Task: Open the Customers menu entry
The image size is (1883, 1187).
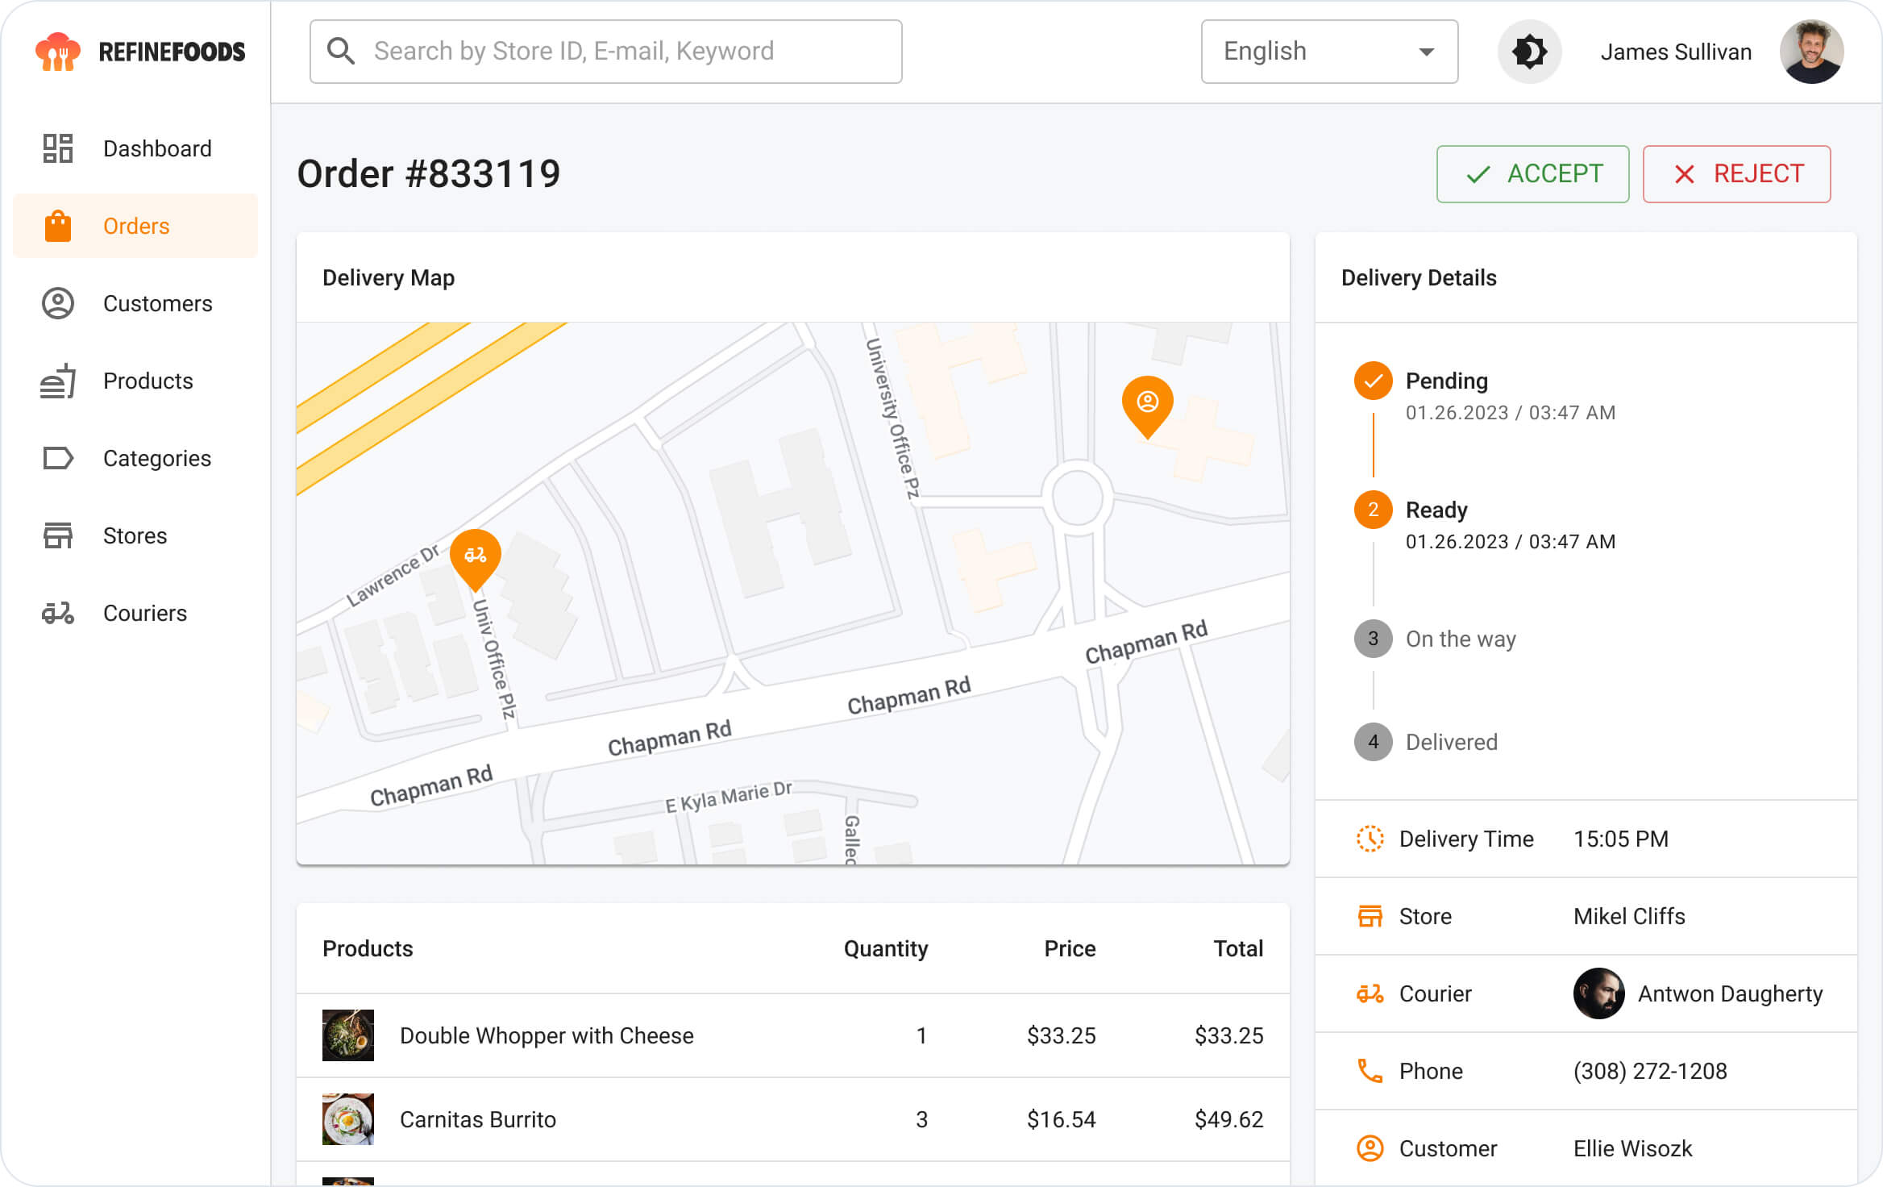Action: [157, 303]
